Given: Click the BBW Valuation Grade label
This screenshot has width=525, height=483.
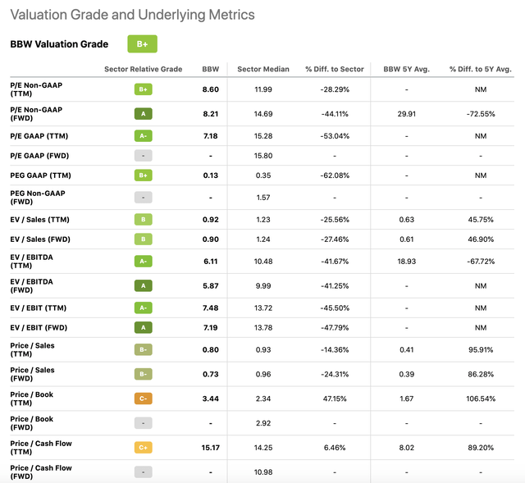Looking at the screenshot, I should coord(59,43).
